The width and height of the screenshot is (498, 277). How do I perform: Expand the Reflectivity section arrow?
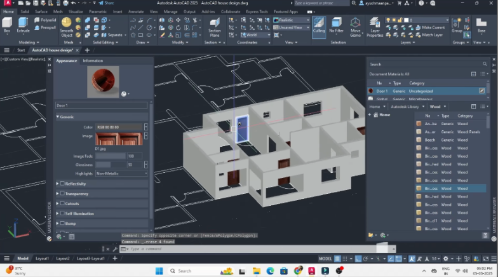coord(57,184)
